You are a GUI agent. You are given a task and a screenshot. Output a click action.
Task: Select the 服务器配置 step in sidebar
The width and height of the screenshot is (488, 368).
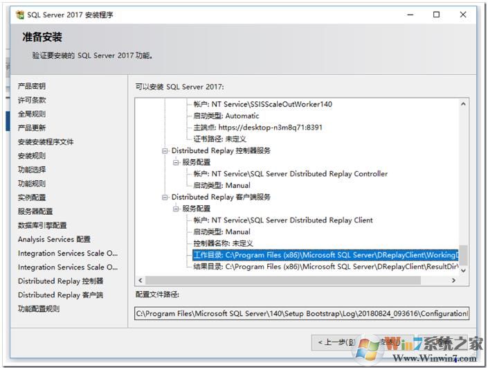click(35, 211)
